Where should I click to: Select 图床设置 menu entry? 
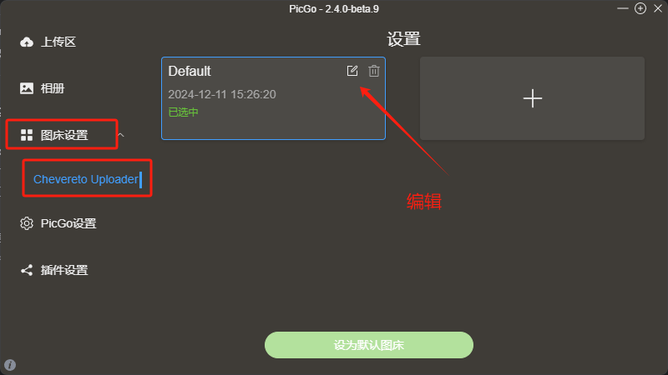64,135
